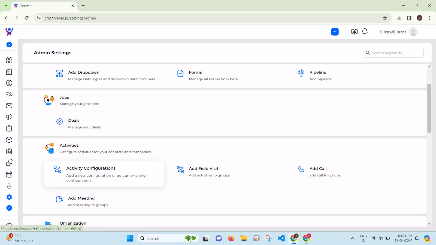Viewport: 436px width, 245px height.
Task: Click the Add Meeting camera icon
Action: (x=59, y=199)
